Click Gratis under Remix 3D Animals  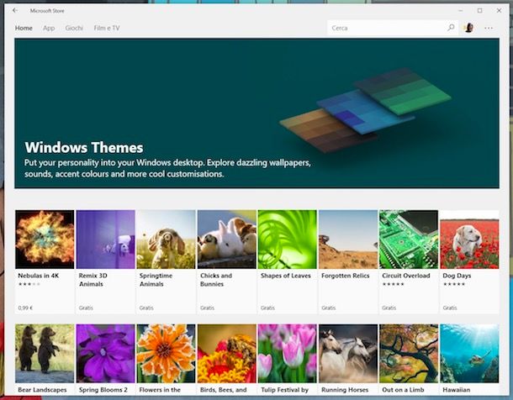coord(86,308)
